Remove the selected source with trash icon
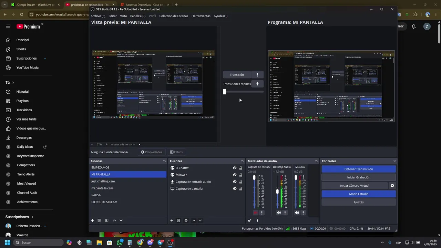This screenshot has height=248, width=441. (x=178, y=220)
